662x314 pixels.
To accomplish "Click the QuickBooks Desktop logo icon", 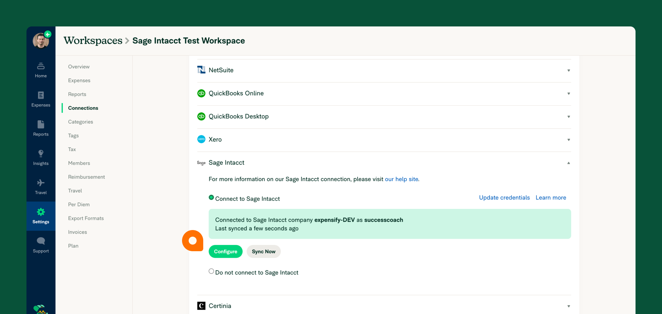I will tap(201, 116).
